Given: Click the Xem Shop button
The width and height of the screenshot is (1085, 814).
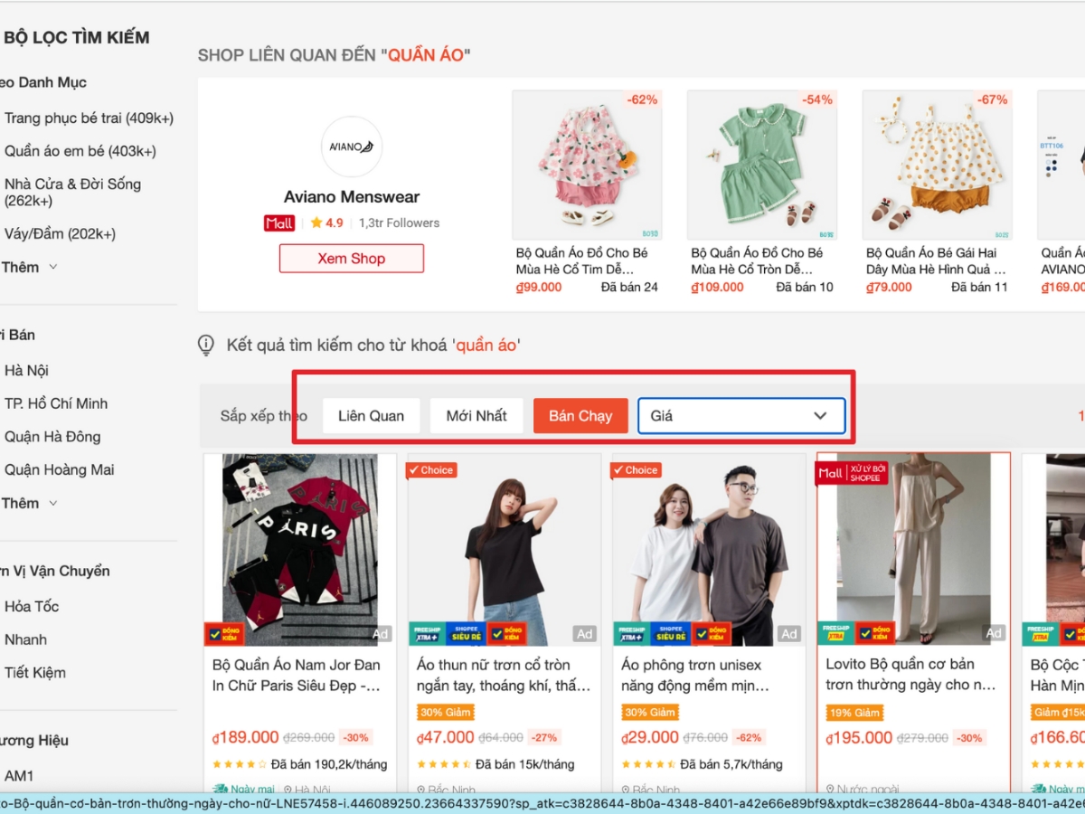Looking at the screenshot, I should click(351, 258).
